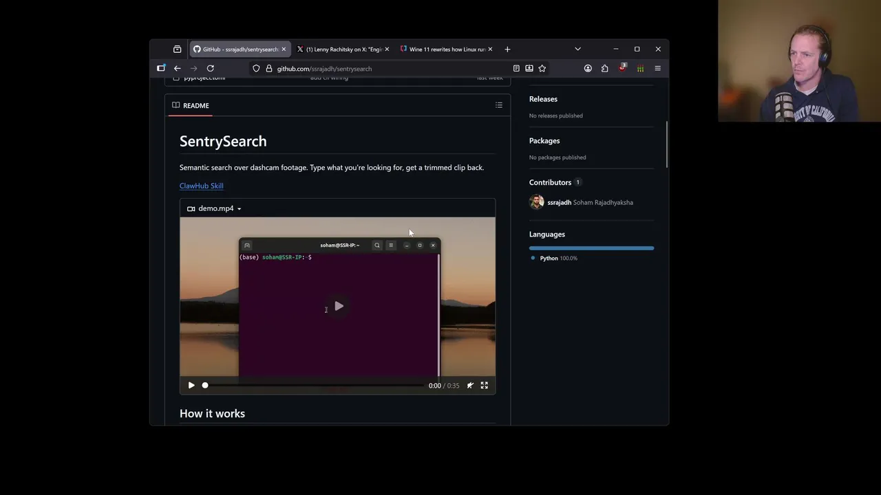Enter fullscreen for the demo video
Image resolution: width=881 pixels, height=495 pixels.
click(485, 386)
